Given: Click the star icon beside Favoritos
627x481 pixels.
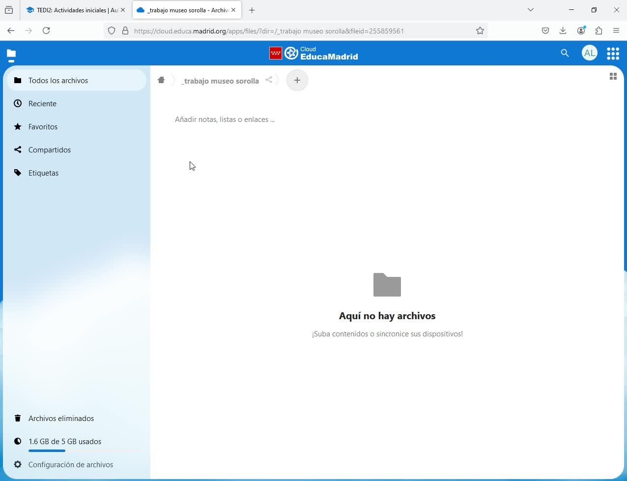Looking at the screenshot, I should (x=18, y=126).
